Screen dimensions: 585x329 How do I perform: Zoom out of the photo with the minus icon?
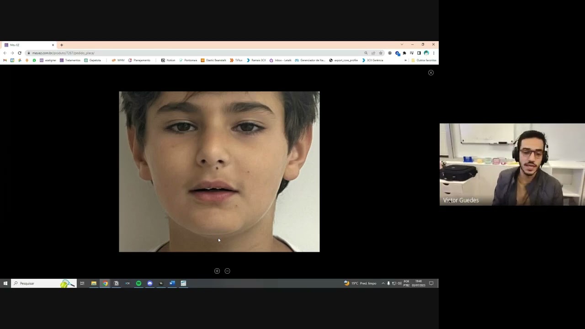[x=227, y=271]
